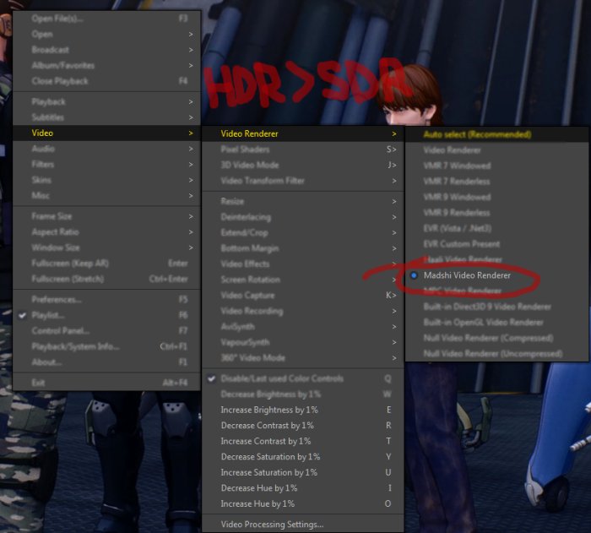Screen dimensions: 591x533
Task: Click Increase Saturation by 1%
Action: 303,472
